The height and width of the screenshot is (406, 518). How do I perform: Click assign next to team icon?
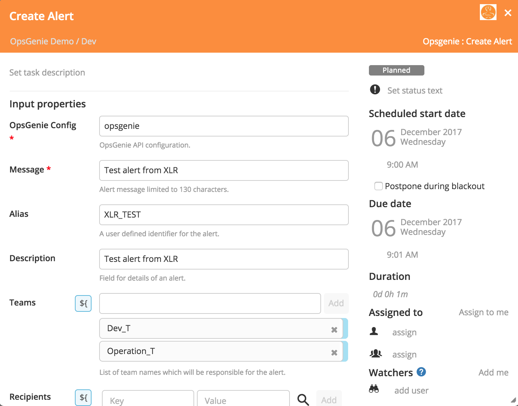pyautogui.click(x=404, y=354)
